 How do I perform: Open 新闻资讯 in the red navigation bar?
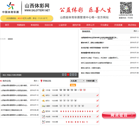[35, 25]
